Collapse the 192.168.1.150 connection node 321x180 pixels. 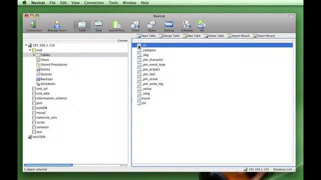point(26,45)
